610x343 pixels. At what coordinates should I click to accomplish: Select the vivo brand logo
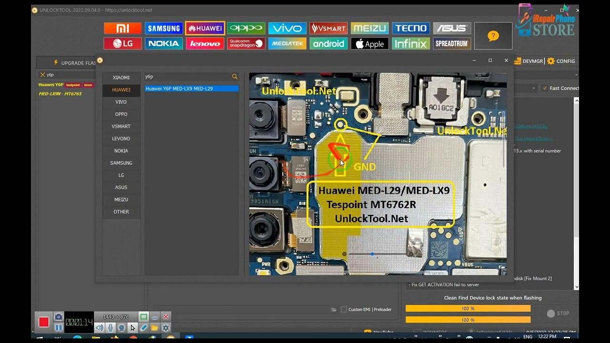287,28
